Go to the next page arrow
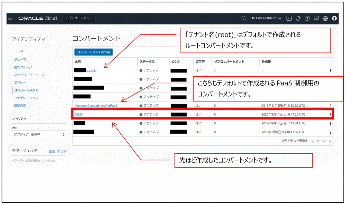 tap(329, 141)
